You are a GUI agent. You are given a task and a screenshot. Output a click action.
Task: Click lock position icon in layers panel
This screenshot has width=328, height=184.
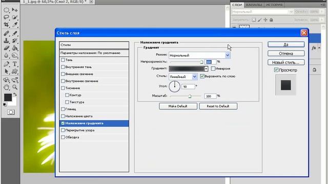click(x=265, y=20)
